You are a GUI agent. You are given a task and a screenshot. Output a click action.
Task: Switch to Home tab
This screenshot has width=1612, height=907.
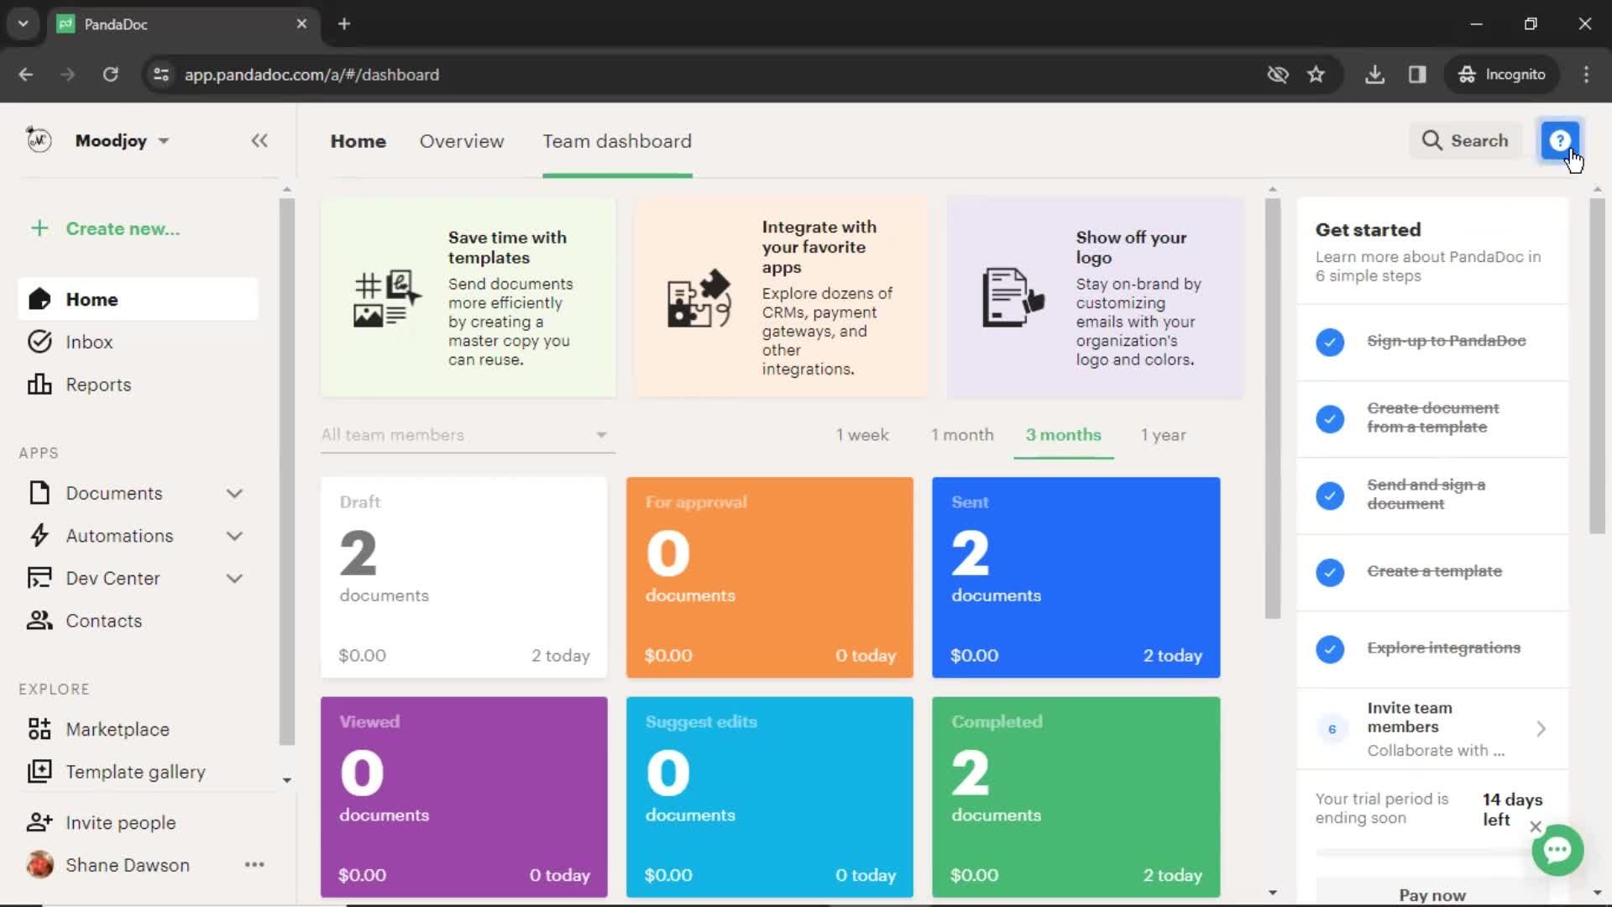tap(357, 140)
